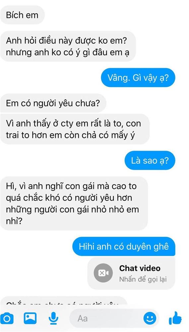Image resolution: width=189 pixels, height=332 pixels.
Task: Tap the Chat video call card
Action: pos(131,273)
